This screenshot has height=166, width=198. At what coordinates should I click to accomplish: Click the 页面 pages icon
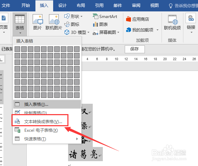coord(4,18)
